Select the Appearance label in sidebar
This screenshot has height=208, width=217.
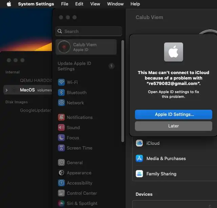79,173
